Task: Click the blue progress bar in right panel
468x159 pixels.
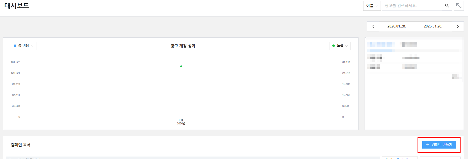Action: click(381, 51)
